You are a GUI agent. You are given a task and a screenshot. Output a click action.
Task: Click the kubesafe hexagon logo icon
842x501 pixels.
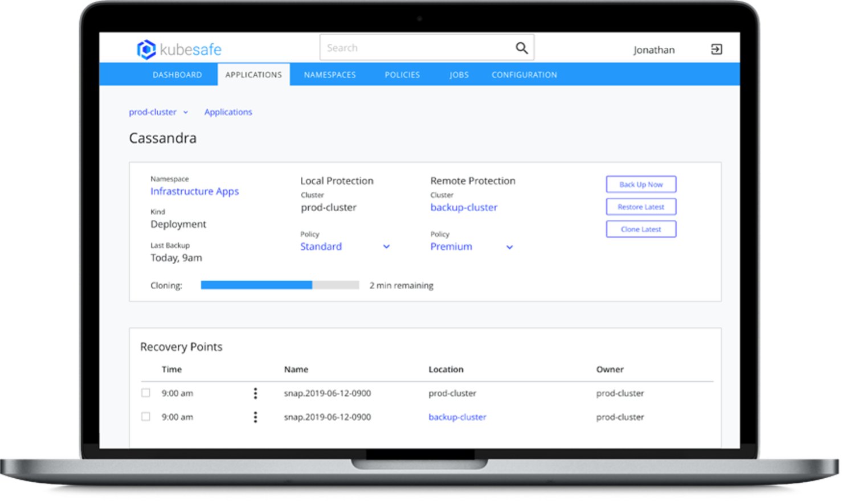coord(146,50)
